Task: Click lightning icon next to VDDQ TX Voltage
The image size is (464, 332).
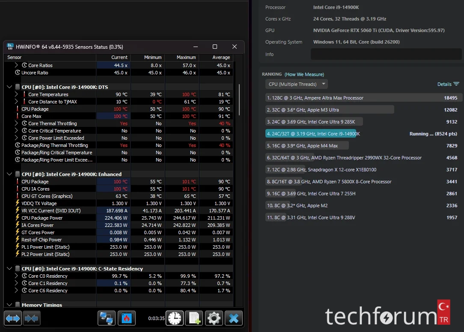Action: 18,203
